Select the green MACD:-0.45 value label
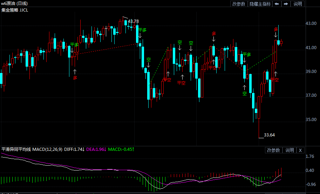 pyautogui.click(x=121, y=149)
